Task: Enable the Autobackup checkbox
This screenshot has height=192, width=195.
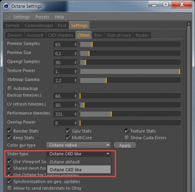Action: pyautogui.click(x=10, y=88)
